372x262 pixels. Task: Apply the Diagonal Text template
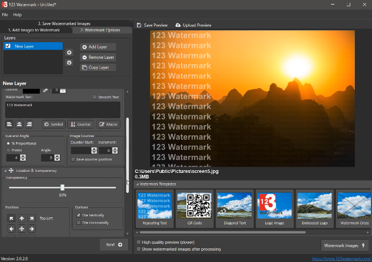click(x=234, y=209)
